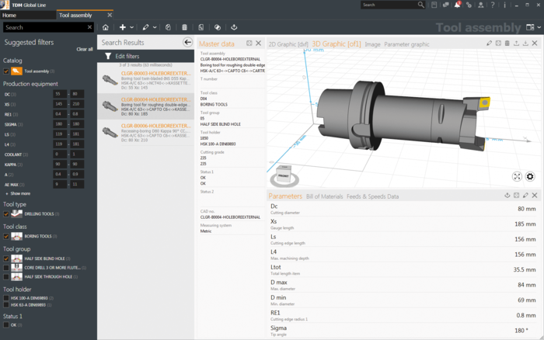Open 3D viewer settings gear

tap(530, 177)
